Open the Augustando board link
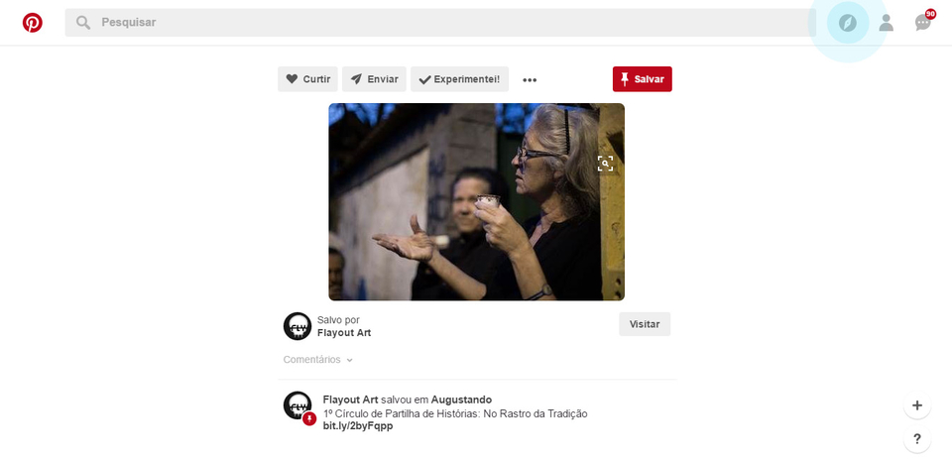 [x=461, y=400]
